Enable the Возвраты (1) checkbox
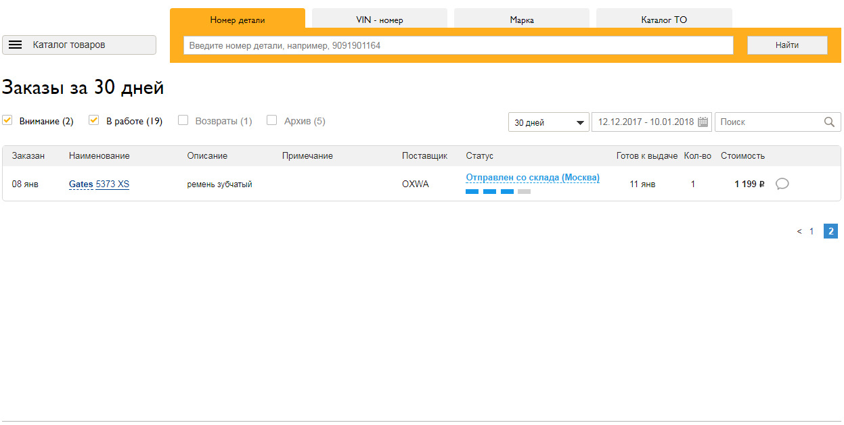Screen dimensions: 844x425 [x=183, y=120]
